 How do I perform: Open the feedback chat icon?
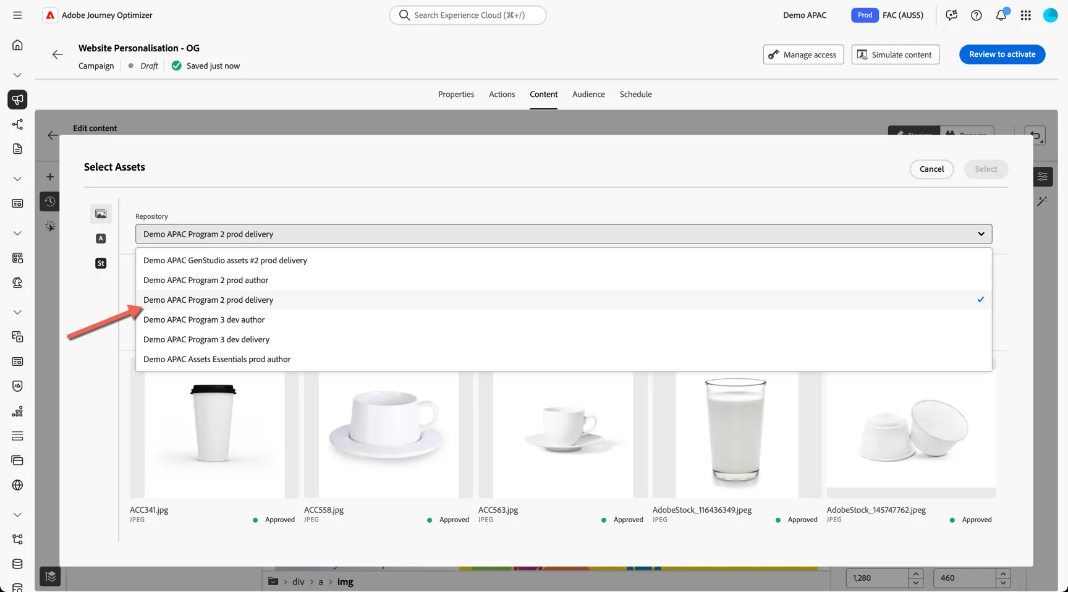click(x=951, y=15)
